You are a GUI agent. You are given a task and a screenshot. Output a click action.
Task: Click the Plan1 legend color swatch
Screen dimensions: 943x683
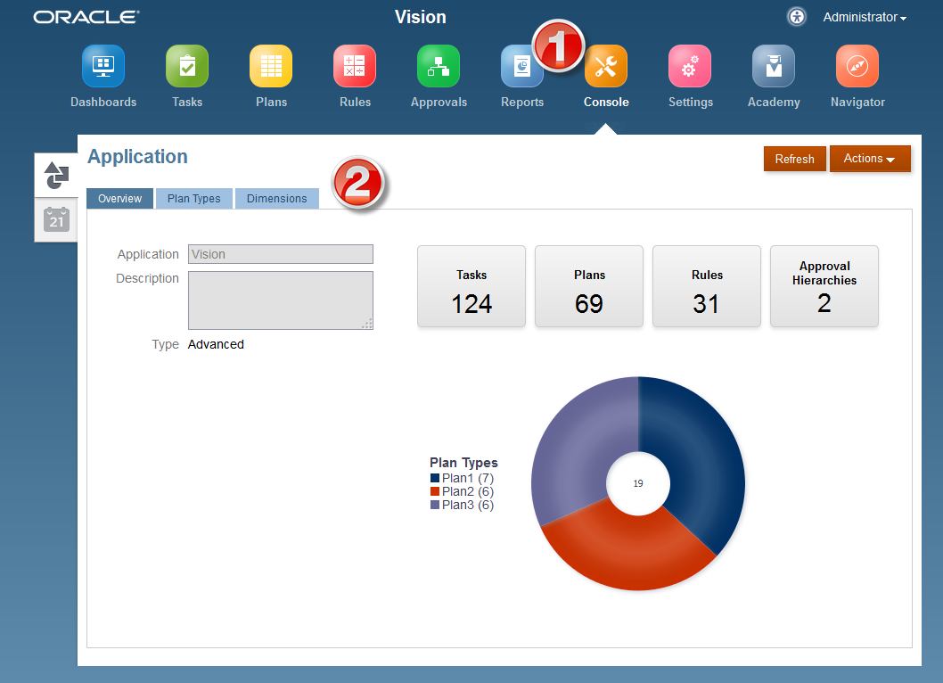click(x=435, y=479)
